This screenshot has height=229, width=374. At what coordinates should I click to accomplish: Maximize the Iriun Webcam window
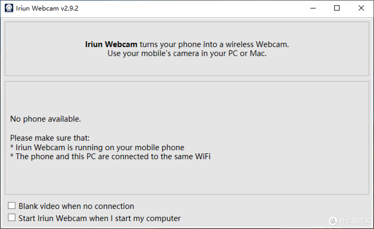click(337, 8)
